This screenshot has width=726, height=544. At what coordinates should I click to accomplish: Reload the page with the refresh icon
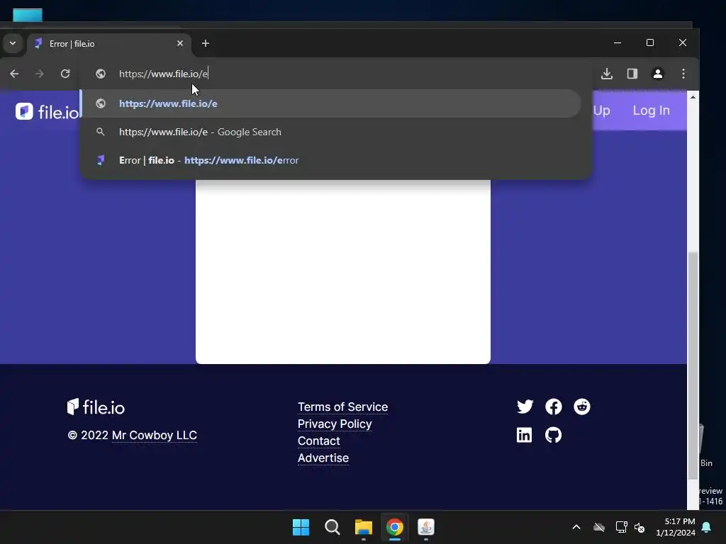point(65,74)
